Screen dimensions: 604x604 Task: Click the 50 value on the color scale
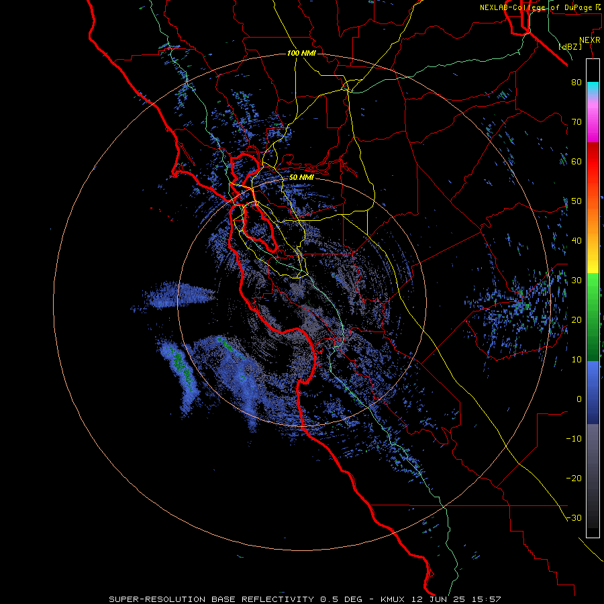click(576, 201)
